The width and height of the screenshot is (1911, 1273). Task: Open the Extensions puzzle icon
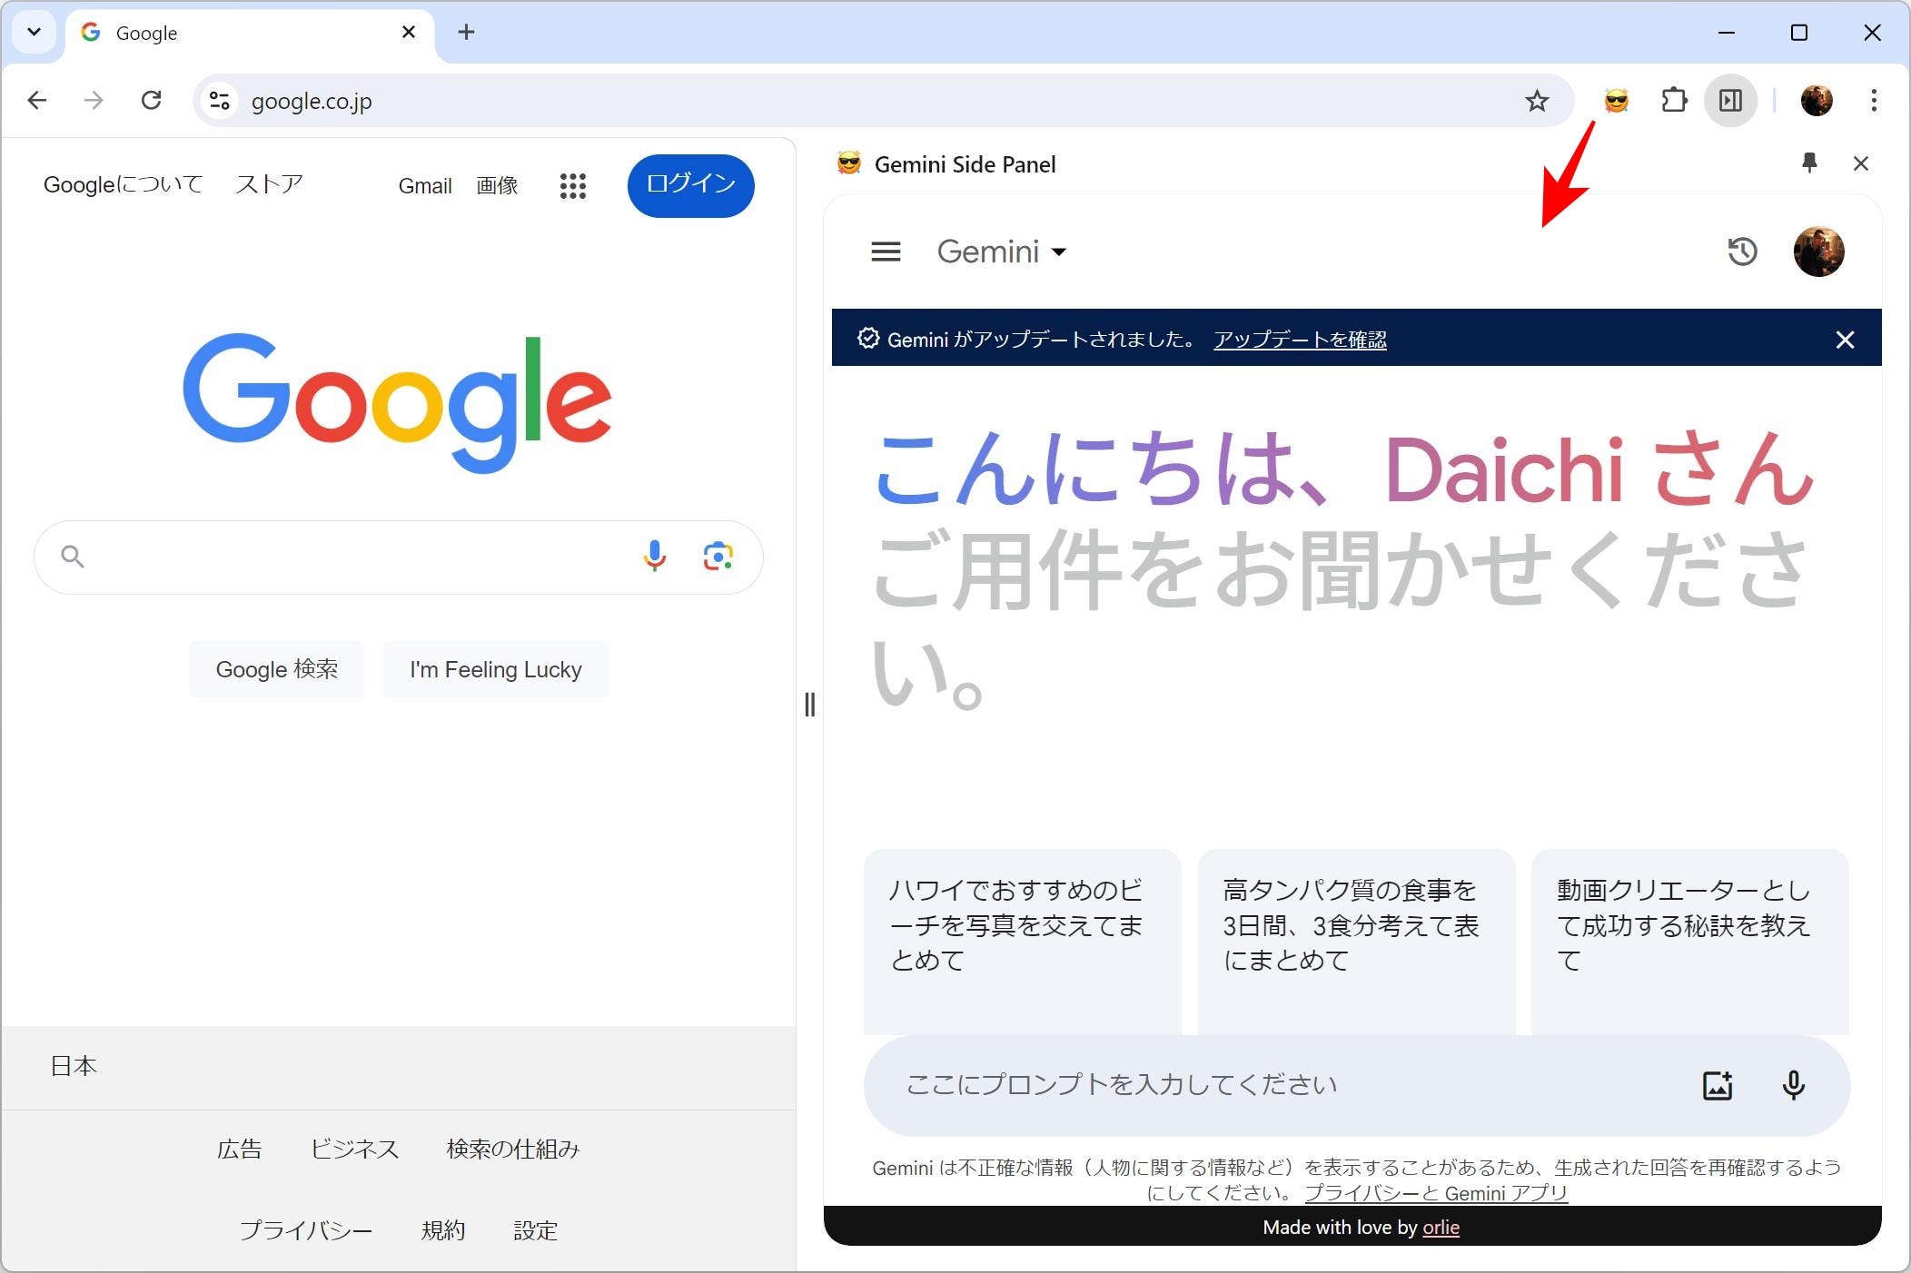1674,101
